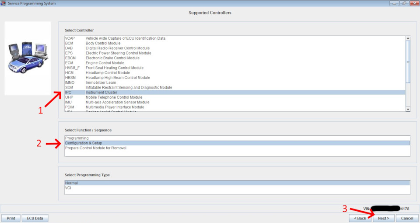Screen dimensions: 420x223
Task: Select VCI programming type
Action: coord(237,188)
